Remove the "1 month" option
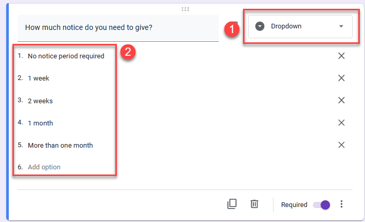Screen dimensions: 365x222 pyautogui.click(x=341, y=122)
